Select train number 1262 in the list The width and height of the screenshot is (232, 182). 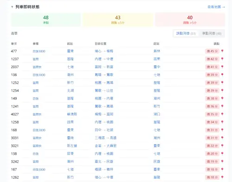tap(15, 177)
